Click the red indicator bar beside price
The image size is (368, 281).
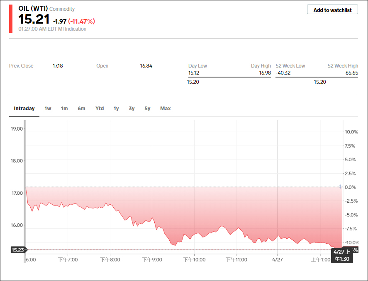(11, 19)
